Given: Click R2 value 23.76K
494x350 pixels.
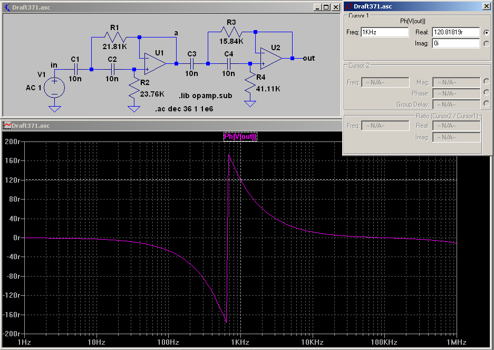Looking at the screenshot, I should click(152, 94).
